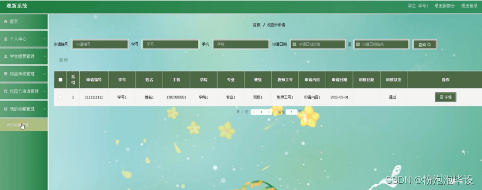Click the magnifier icon on the 查询 button
This screenshot has height=190, width=482.
click(429, 45)
